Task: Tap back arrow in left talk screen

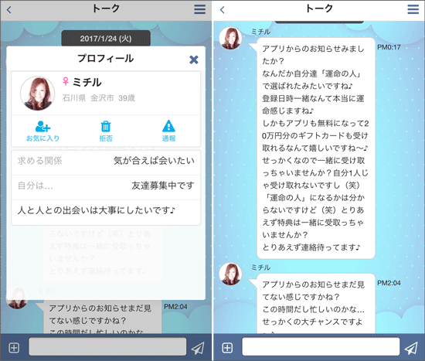Action: [x=9, y=10]
